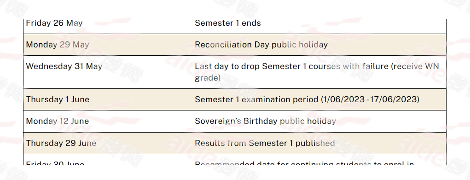Screen dimensions: 470x180
Task: Select the 'Thursday 1 June' date cell
Action: coord(58,99)
